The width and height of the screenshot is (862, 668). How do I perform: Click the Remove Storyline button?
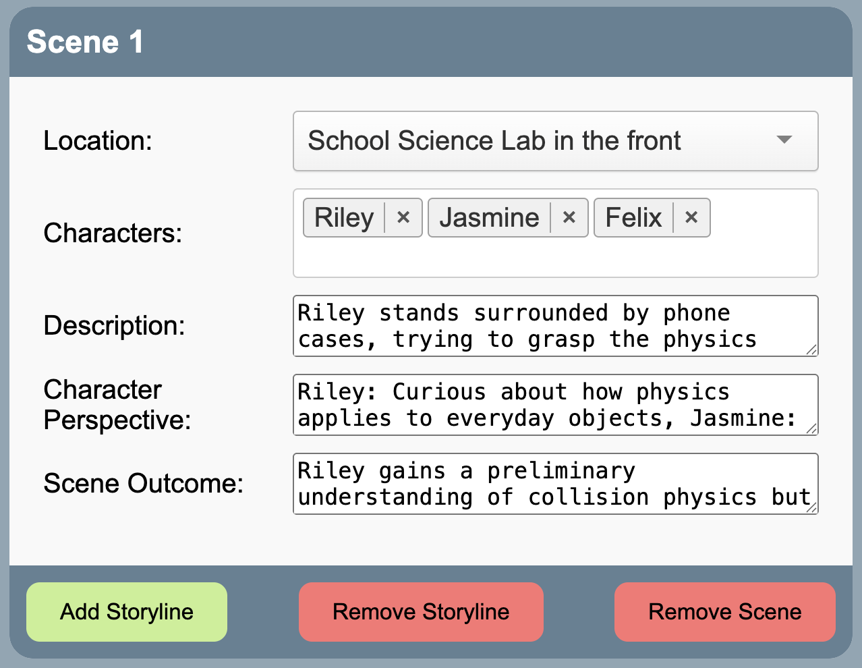[421, 612]
